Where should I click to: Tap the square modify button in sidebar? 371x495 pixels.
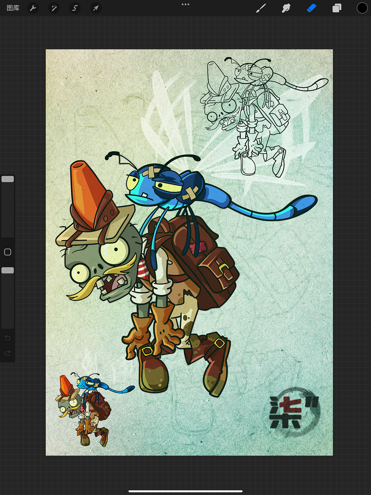point(8,252)
